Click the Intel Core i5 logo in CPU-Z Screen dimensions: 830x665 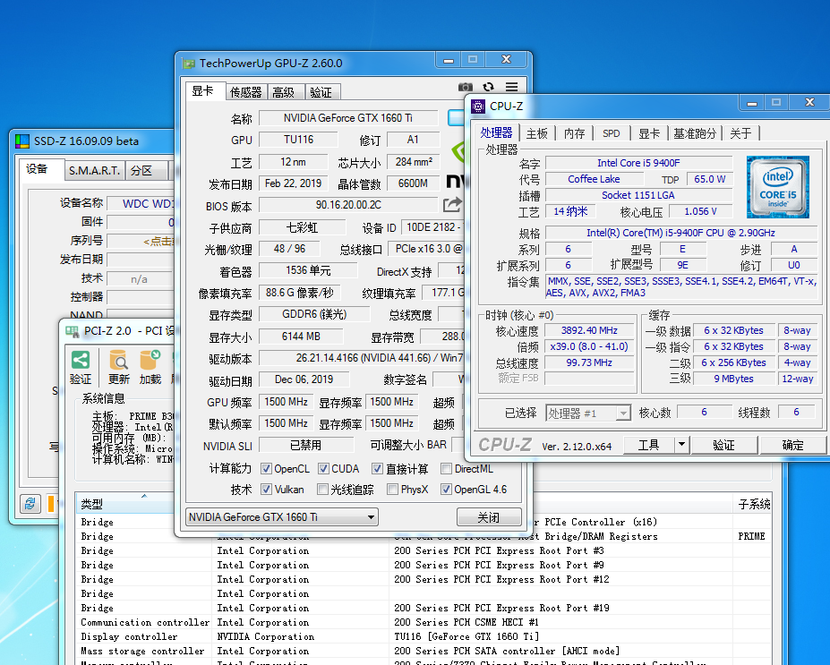click(777, 187)
